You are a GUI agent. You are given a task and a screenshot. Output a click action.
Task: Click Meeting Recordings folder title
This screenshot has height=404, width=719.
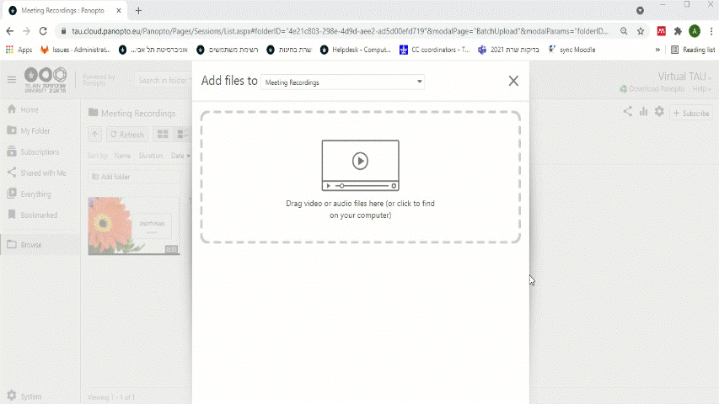(138, 113)
